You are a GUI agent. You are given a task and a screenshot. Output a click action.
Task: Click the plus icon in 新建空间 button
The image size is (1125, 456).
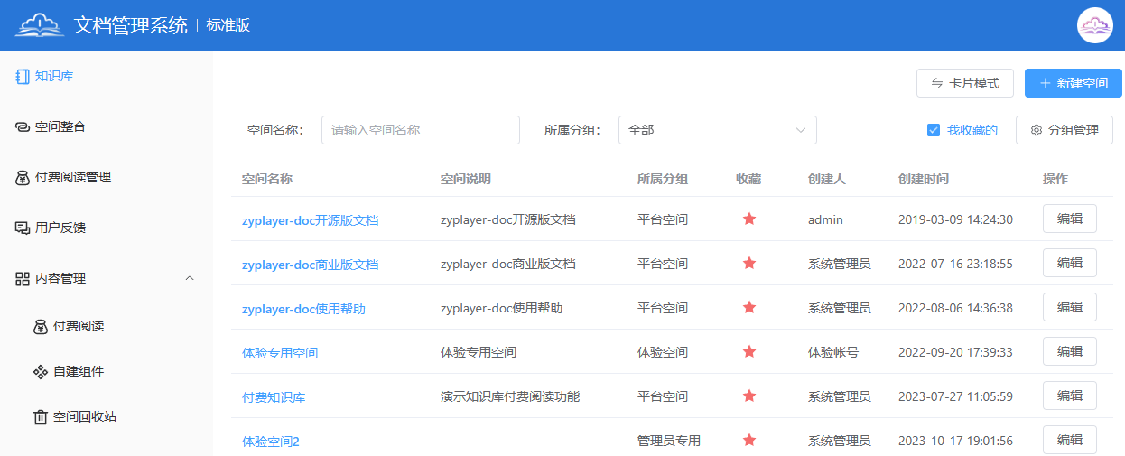point(1046,83)
